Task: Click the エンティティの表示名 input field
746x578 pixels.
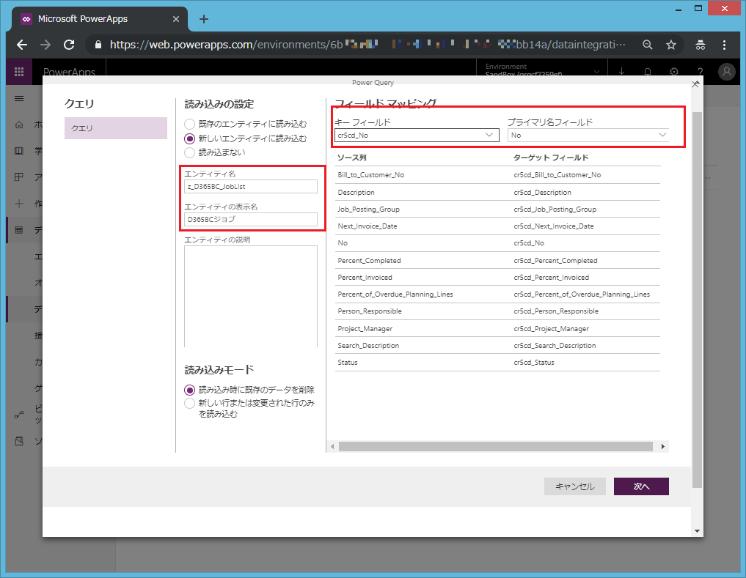Action: coord(251,219)
